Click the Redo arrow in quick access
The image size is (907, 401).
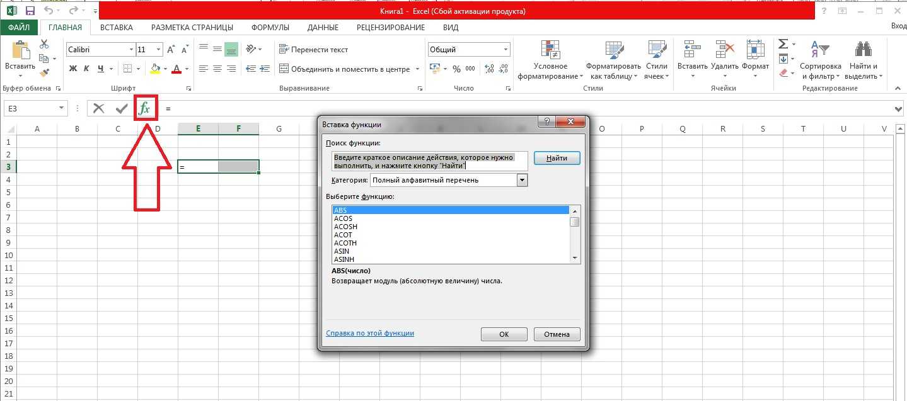[x=74, y=11]
